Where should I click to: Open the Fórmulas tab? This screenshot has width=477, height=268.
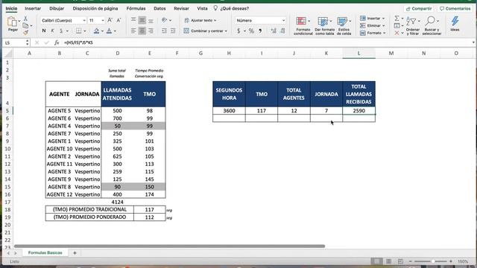click(x=136, y=8)
